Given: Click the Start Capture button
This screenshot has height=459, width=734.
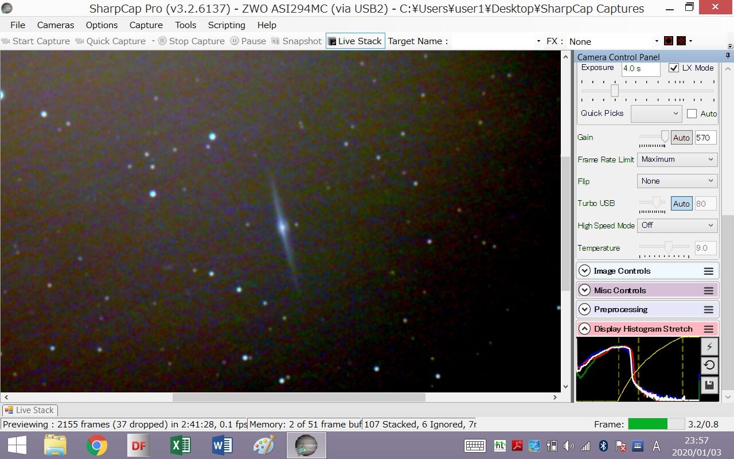Looking at the screenshot, I should (36, 41).
